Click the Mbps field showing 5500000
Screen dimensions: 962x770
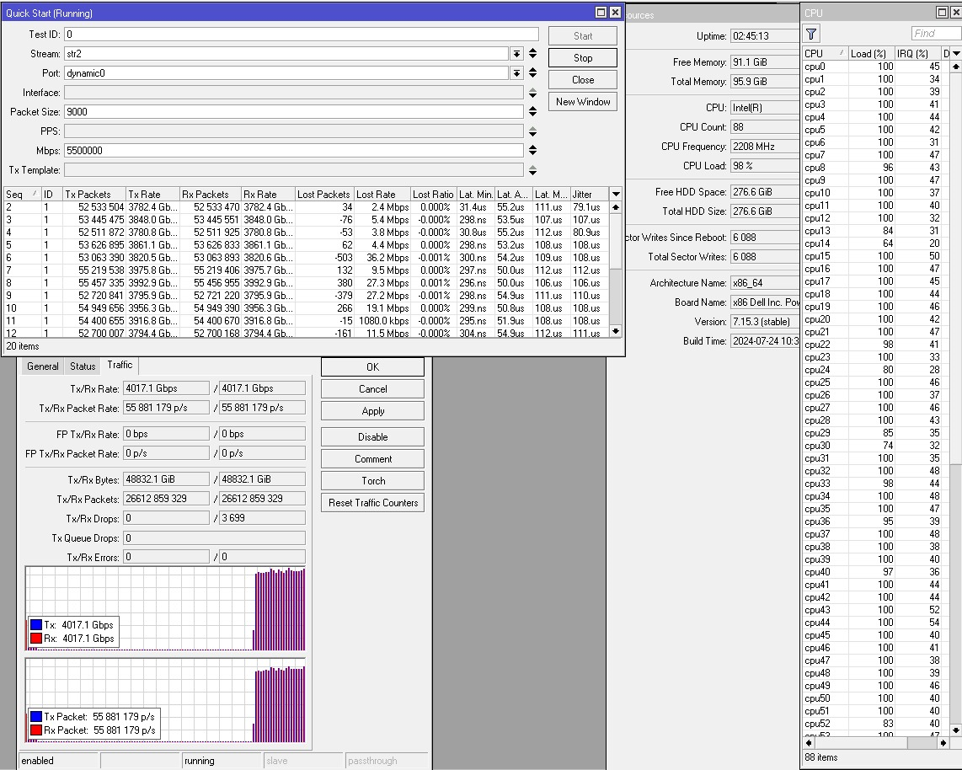click(x=294, y=150)
